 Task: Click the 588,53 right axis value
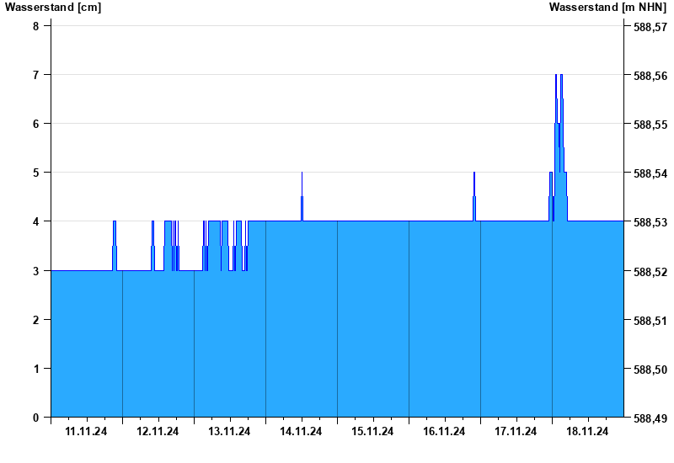click(650, 222)
